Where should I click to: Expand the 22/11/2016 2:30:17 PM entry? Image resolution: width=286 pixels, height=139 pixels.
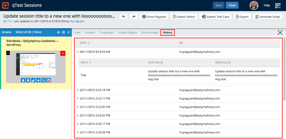coord(78,124)
